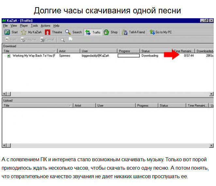
Task: Sort downloads by Artist column header
Action: (x=69, y=51)
